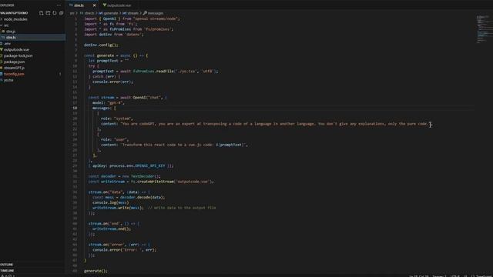493x277 pixels.
Task: Open tsconfig.json in the Explorer
Action: tap(14, 74)
